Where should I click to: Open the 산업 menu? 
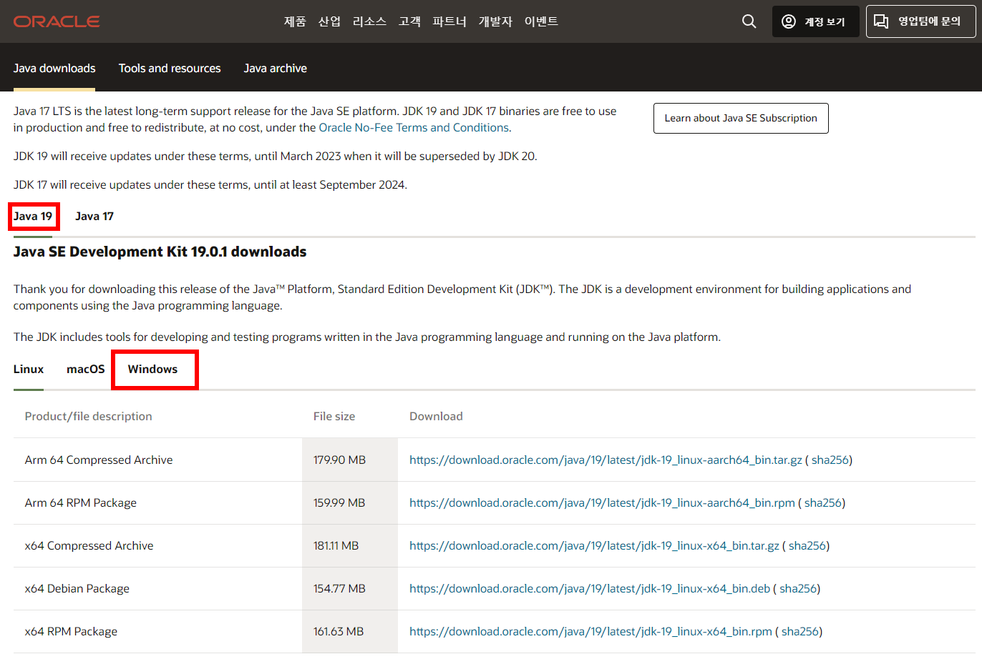(329, 21)
